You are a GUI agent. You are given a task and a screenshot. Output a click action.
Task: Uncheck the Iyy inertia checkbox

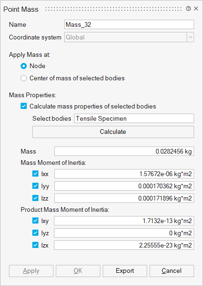pyautogui.click(x=35, y=186)
